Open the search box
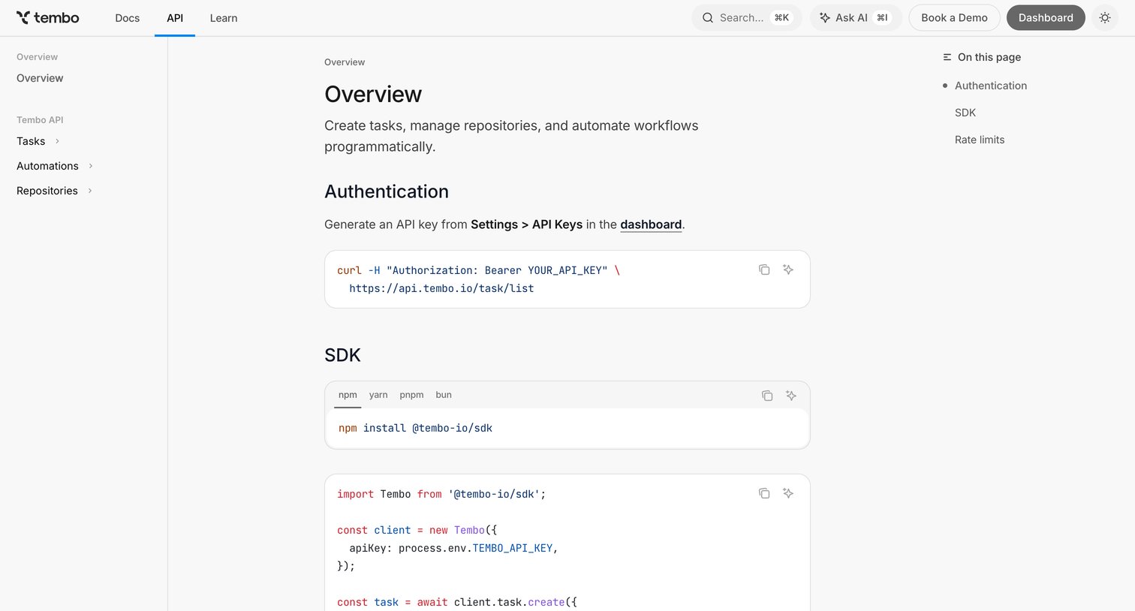 click(746, 18)
